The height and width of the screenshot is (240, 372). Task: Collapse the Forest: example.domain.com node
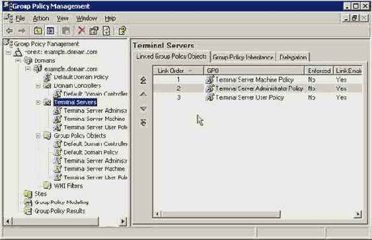pos(9,52)
